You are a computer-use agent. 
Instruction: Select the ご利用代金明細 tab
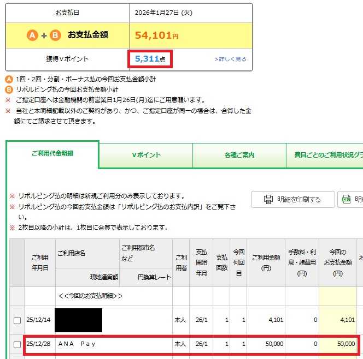(x=52, y=154)
